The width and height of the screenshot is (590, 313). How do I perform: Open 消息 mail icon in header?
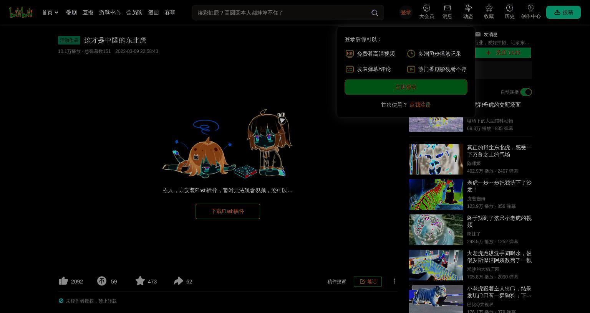click(x=447, y=8)
